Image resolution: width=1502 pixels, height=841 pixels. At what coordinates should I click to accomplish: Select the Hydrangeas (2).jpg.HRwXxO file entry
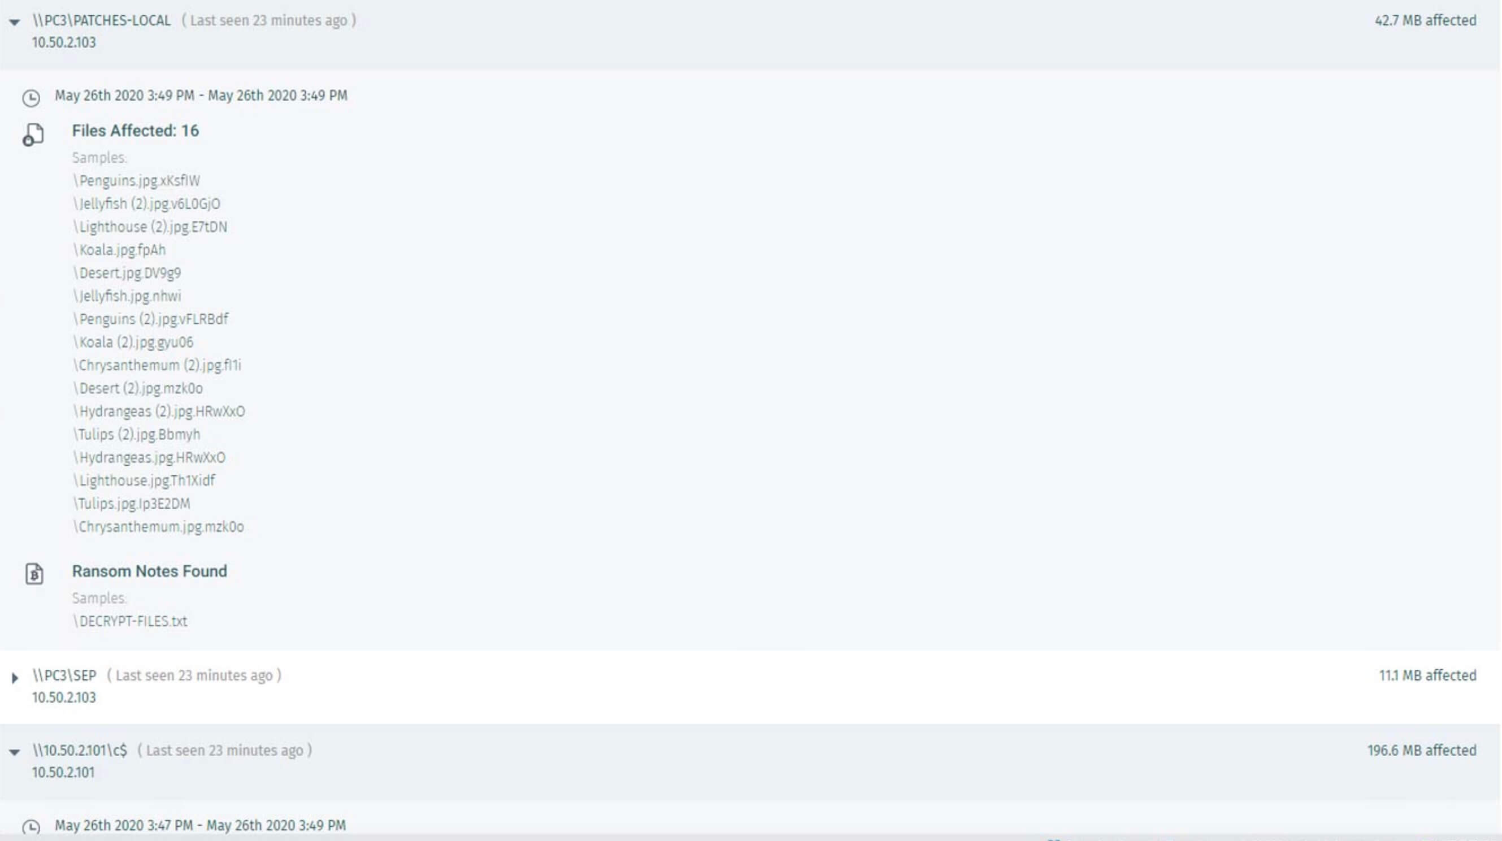(159, 411)
